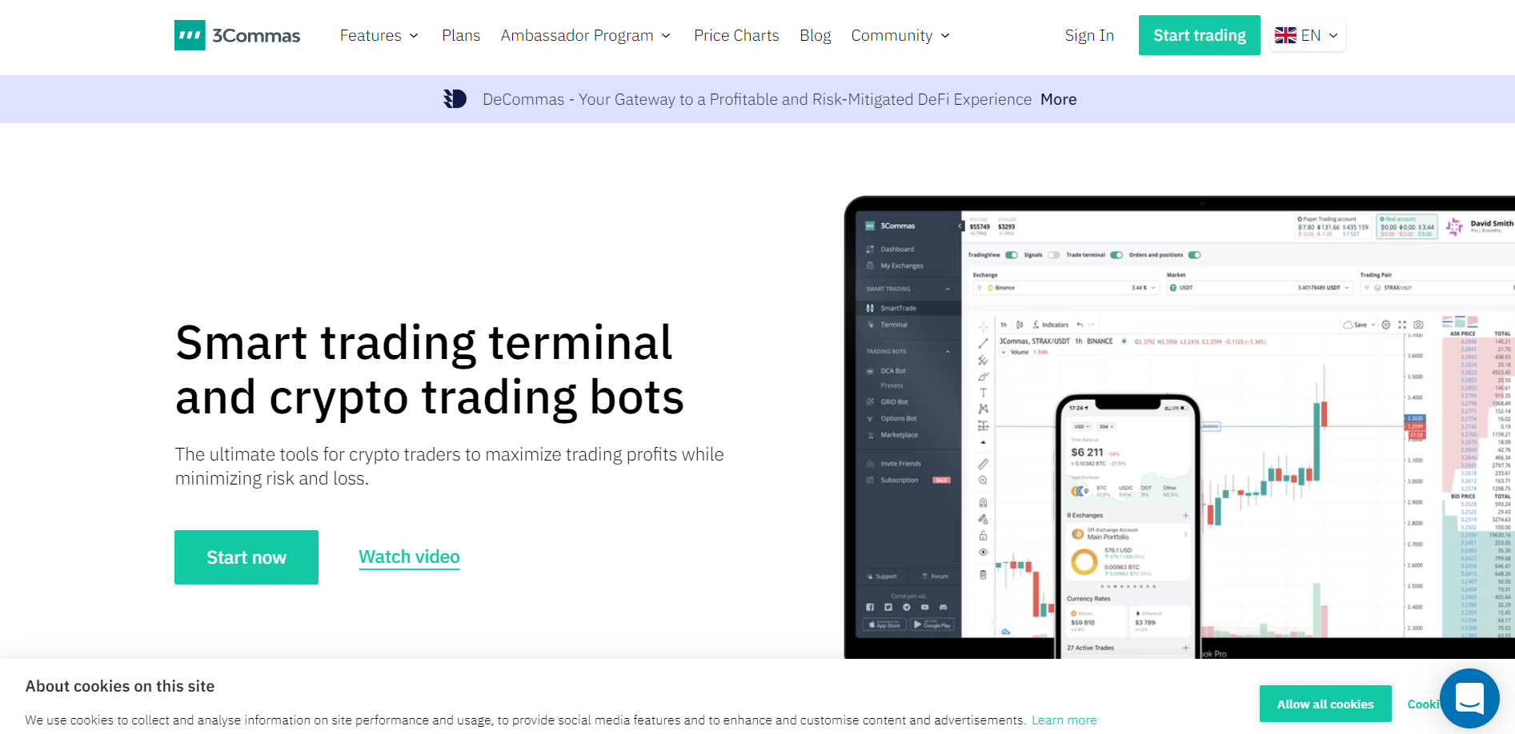Expand the Community menu
Screen dimensions: 1515x734
(900, 35)
